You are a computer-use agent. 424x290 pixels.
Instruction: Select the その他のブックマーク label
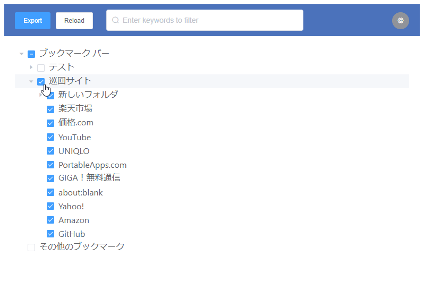tap(82, 246)
